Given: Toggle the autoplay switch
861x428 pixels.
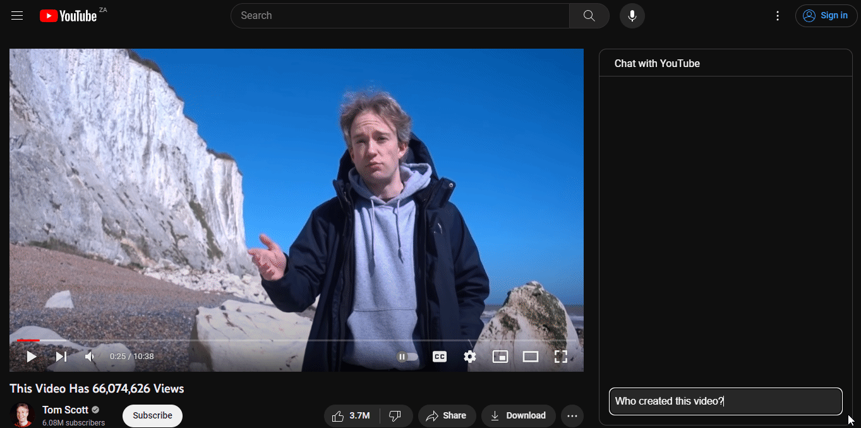Looking at the screenshot, I should [x=407, y=356].
